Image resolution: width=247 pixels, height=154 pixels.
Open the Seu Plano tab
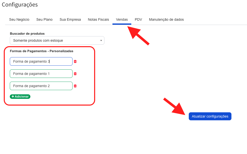(44, 19)
